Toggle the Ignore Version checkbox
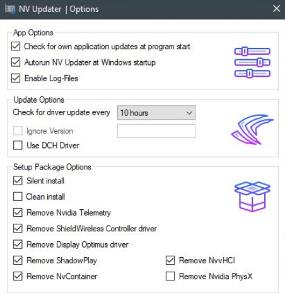Viewport: 285px width, 293px height. pos(18,131)
